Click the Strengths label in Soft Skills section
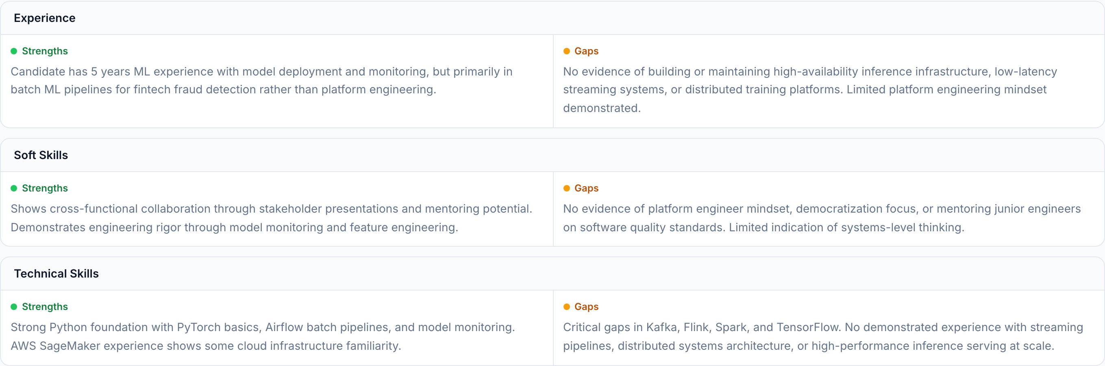Image resolution: width=1105 pixels, height=366 pixels. point(45,188)
